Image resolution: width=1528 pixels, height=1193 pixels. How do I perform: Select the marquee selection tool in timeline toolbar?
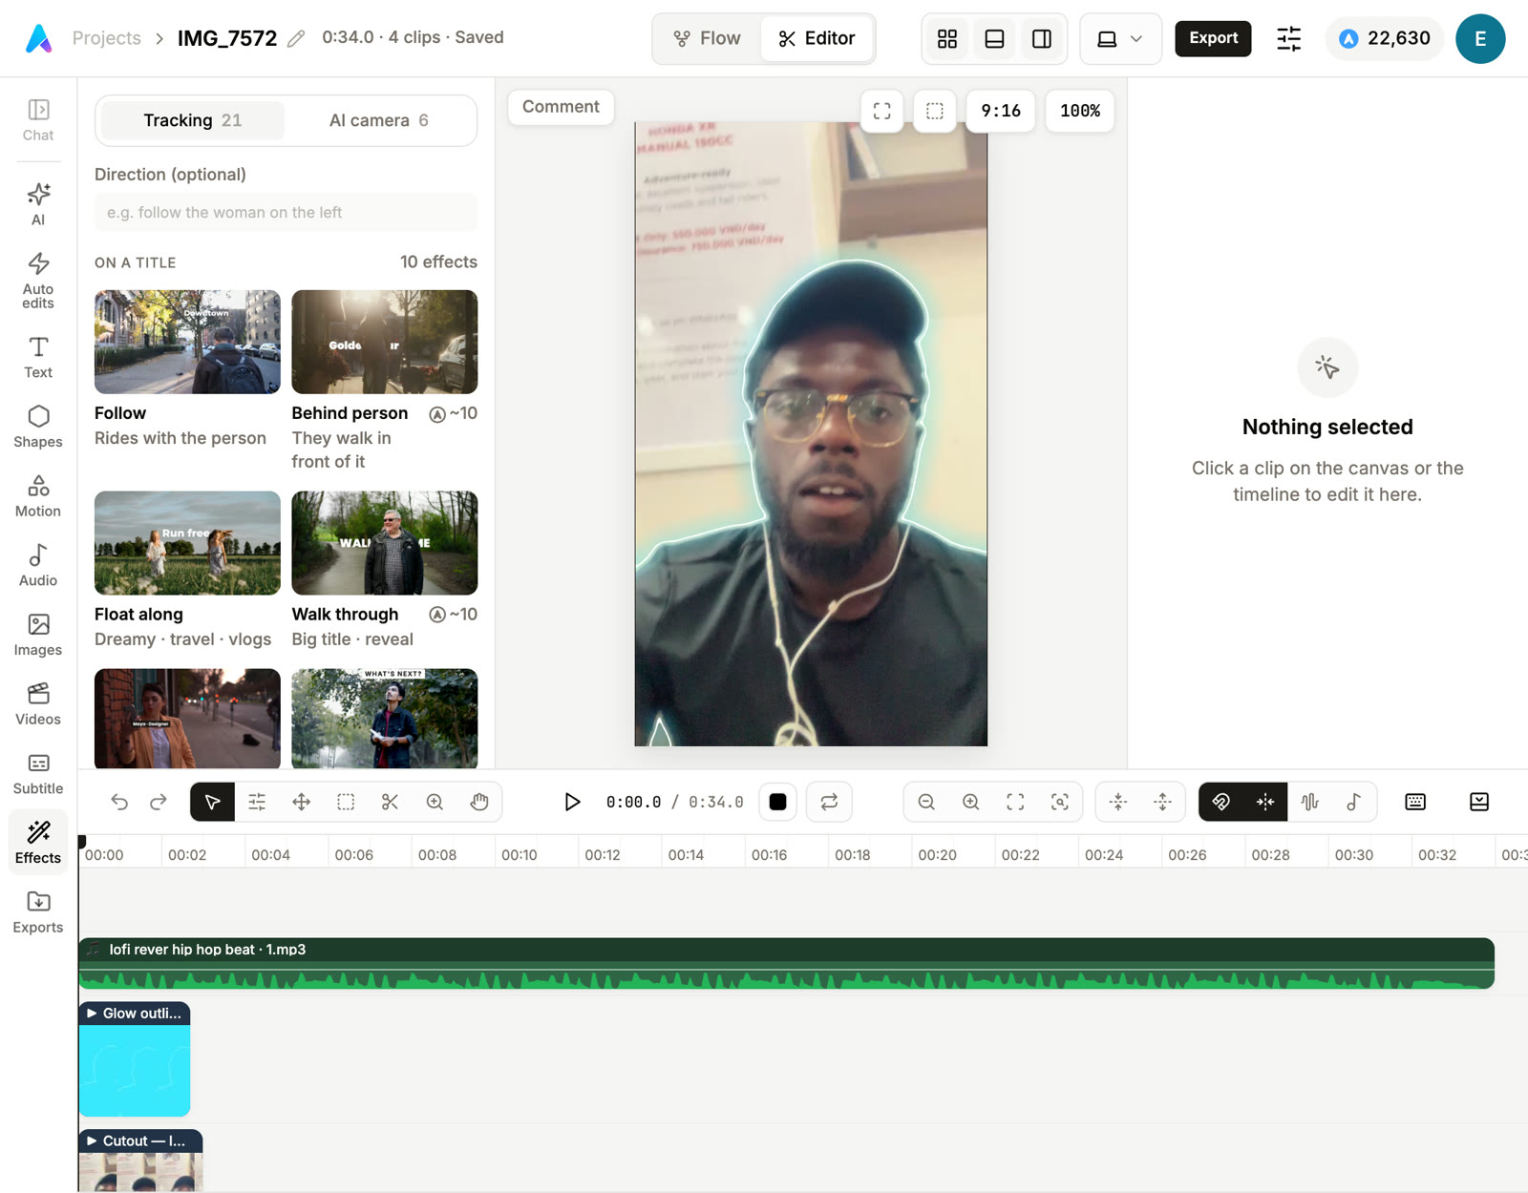346,802
